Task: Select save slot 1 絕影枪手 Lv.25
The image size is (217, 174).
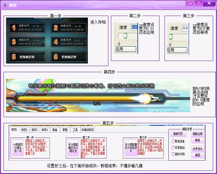Action: pyautogui.click(x=27, y=28)
